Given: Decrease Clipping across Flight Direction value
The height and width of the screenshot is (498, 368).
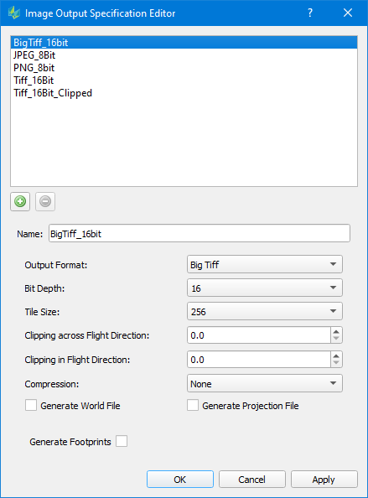Looking at the screenshot, I should click(x=336, y=339).
